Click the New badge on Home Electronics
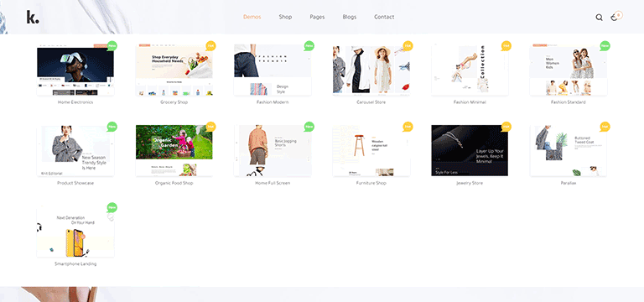This screenshot has width=644, height=302. [x=112, y=45]
